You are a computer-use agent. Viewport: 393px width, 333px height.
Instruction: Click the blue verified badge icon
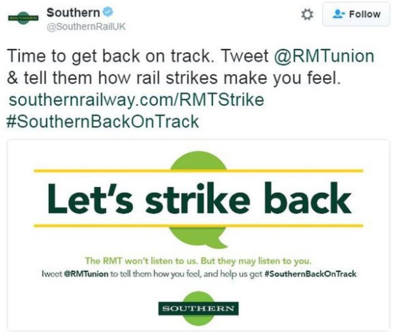click(108, 12)
